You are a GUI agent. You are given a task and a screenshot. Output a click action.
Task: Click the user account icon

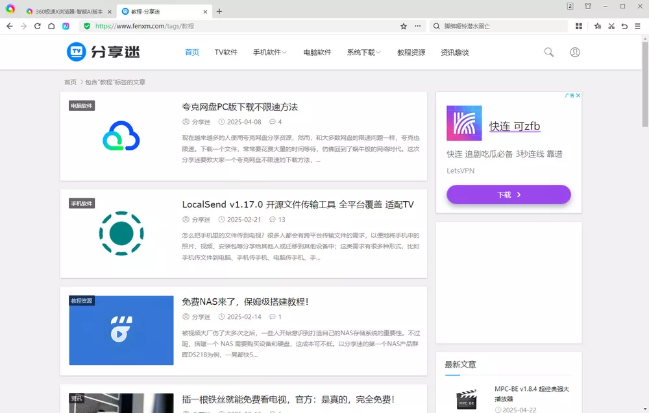click(575, 52)
